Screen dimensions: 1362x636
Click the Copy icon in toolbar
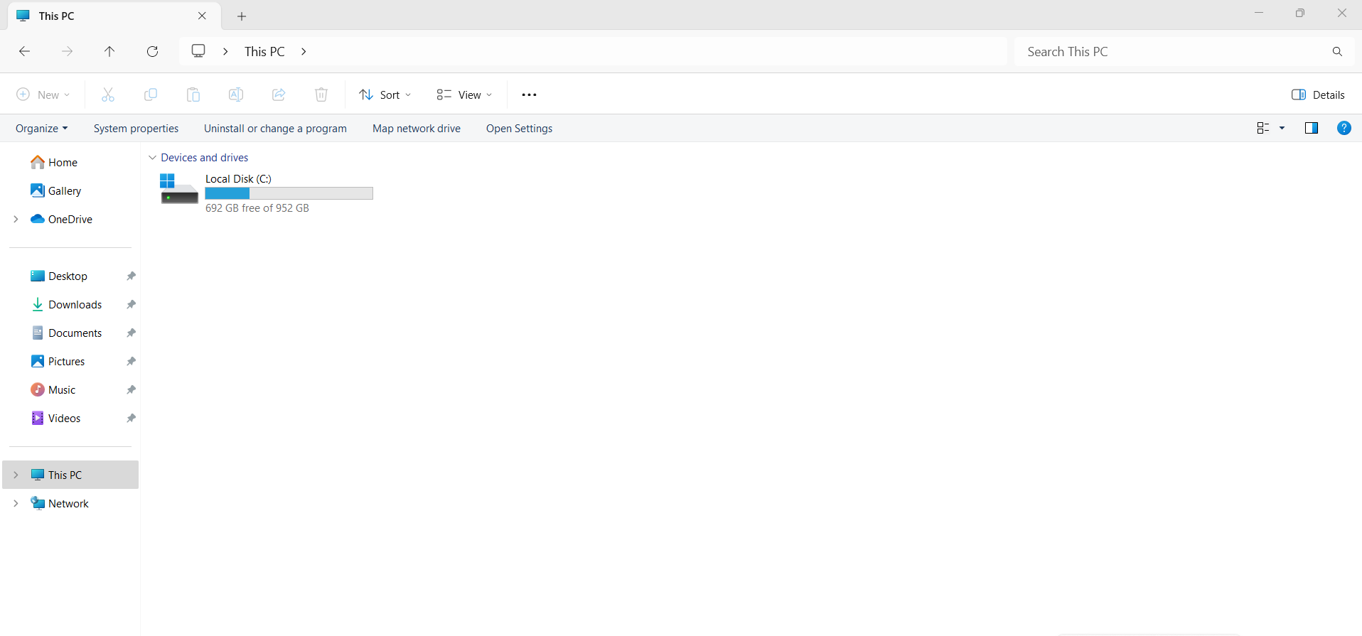(151, 95)
